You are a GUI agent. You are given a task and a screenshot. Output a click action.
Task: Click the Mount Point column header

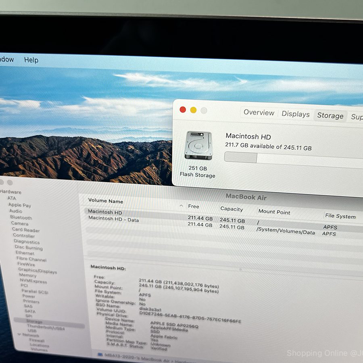pos(274,212)
